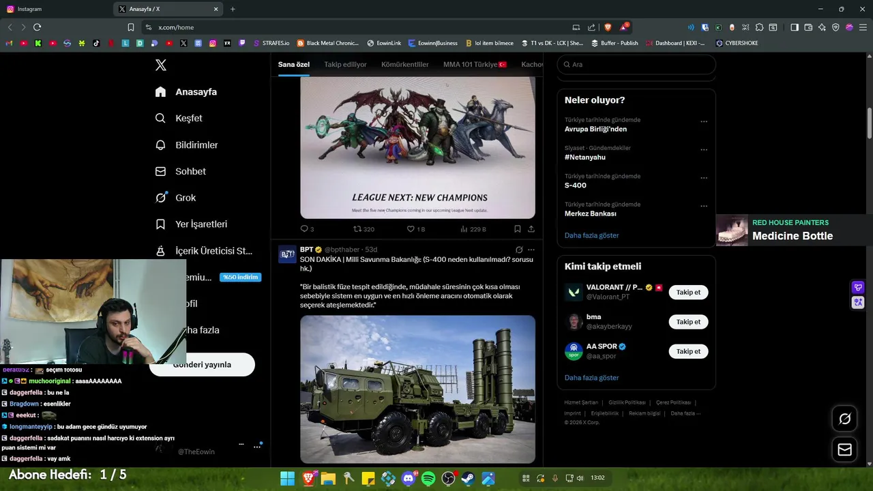View stats of the League Next post
Screen dimensions: 873x491
pos(473,229)
